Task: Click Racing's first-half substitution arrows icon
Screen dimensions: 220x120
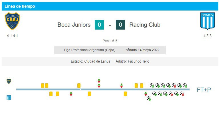Action: 71,94
